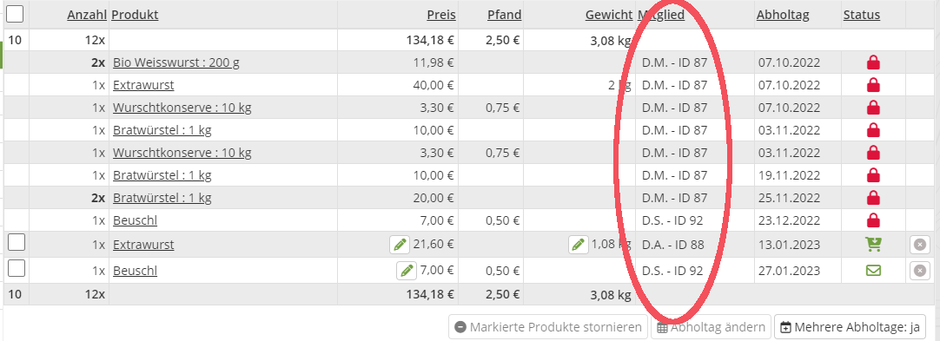Click red lock icon for Bio Weisswurst row

(x=873, y=62)
